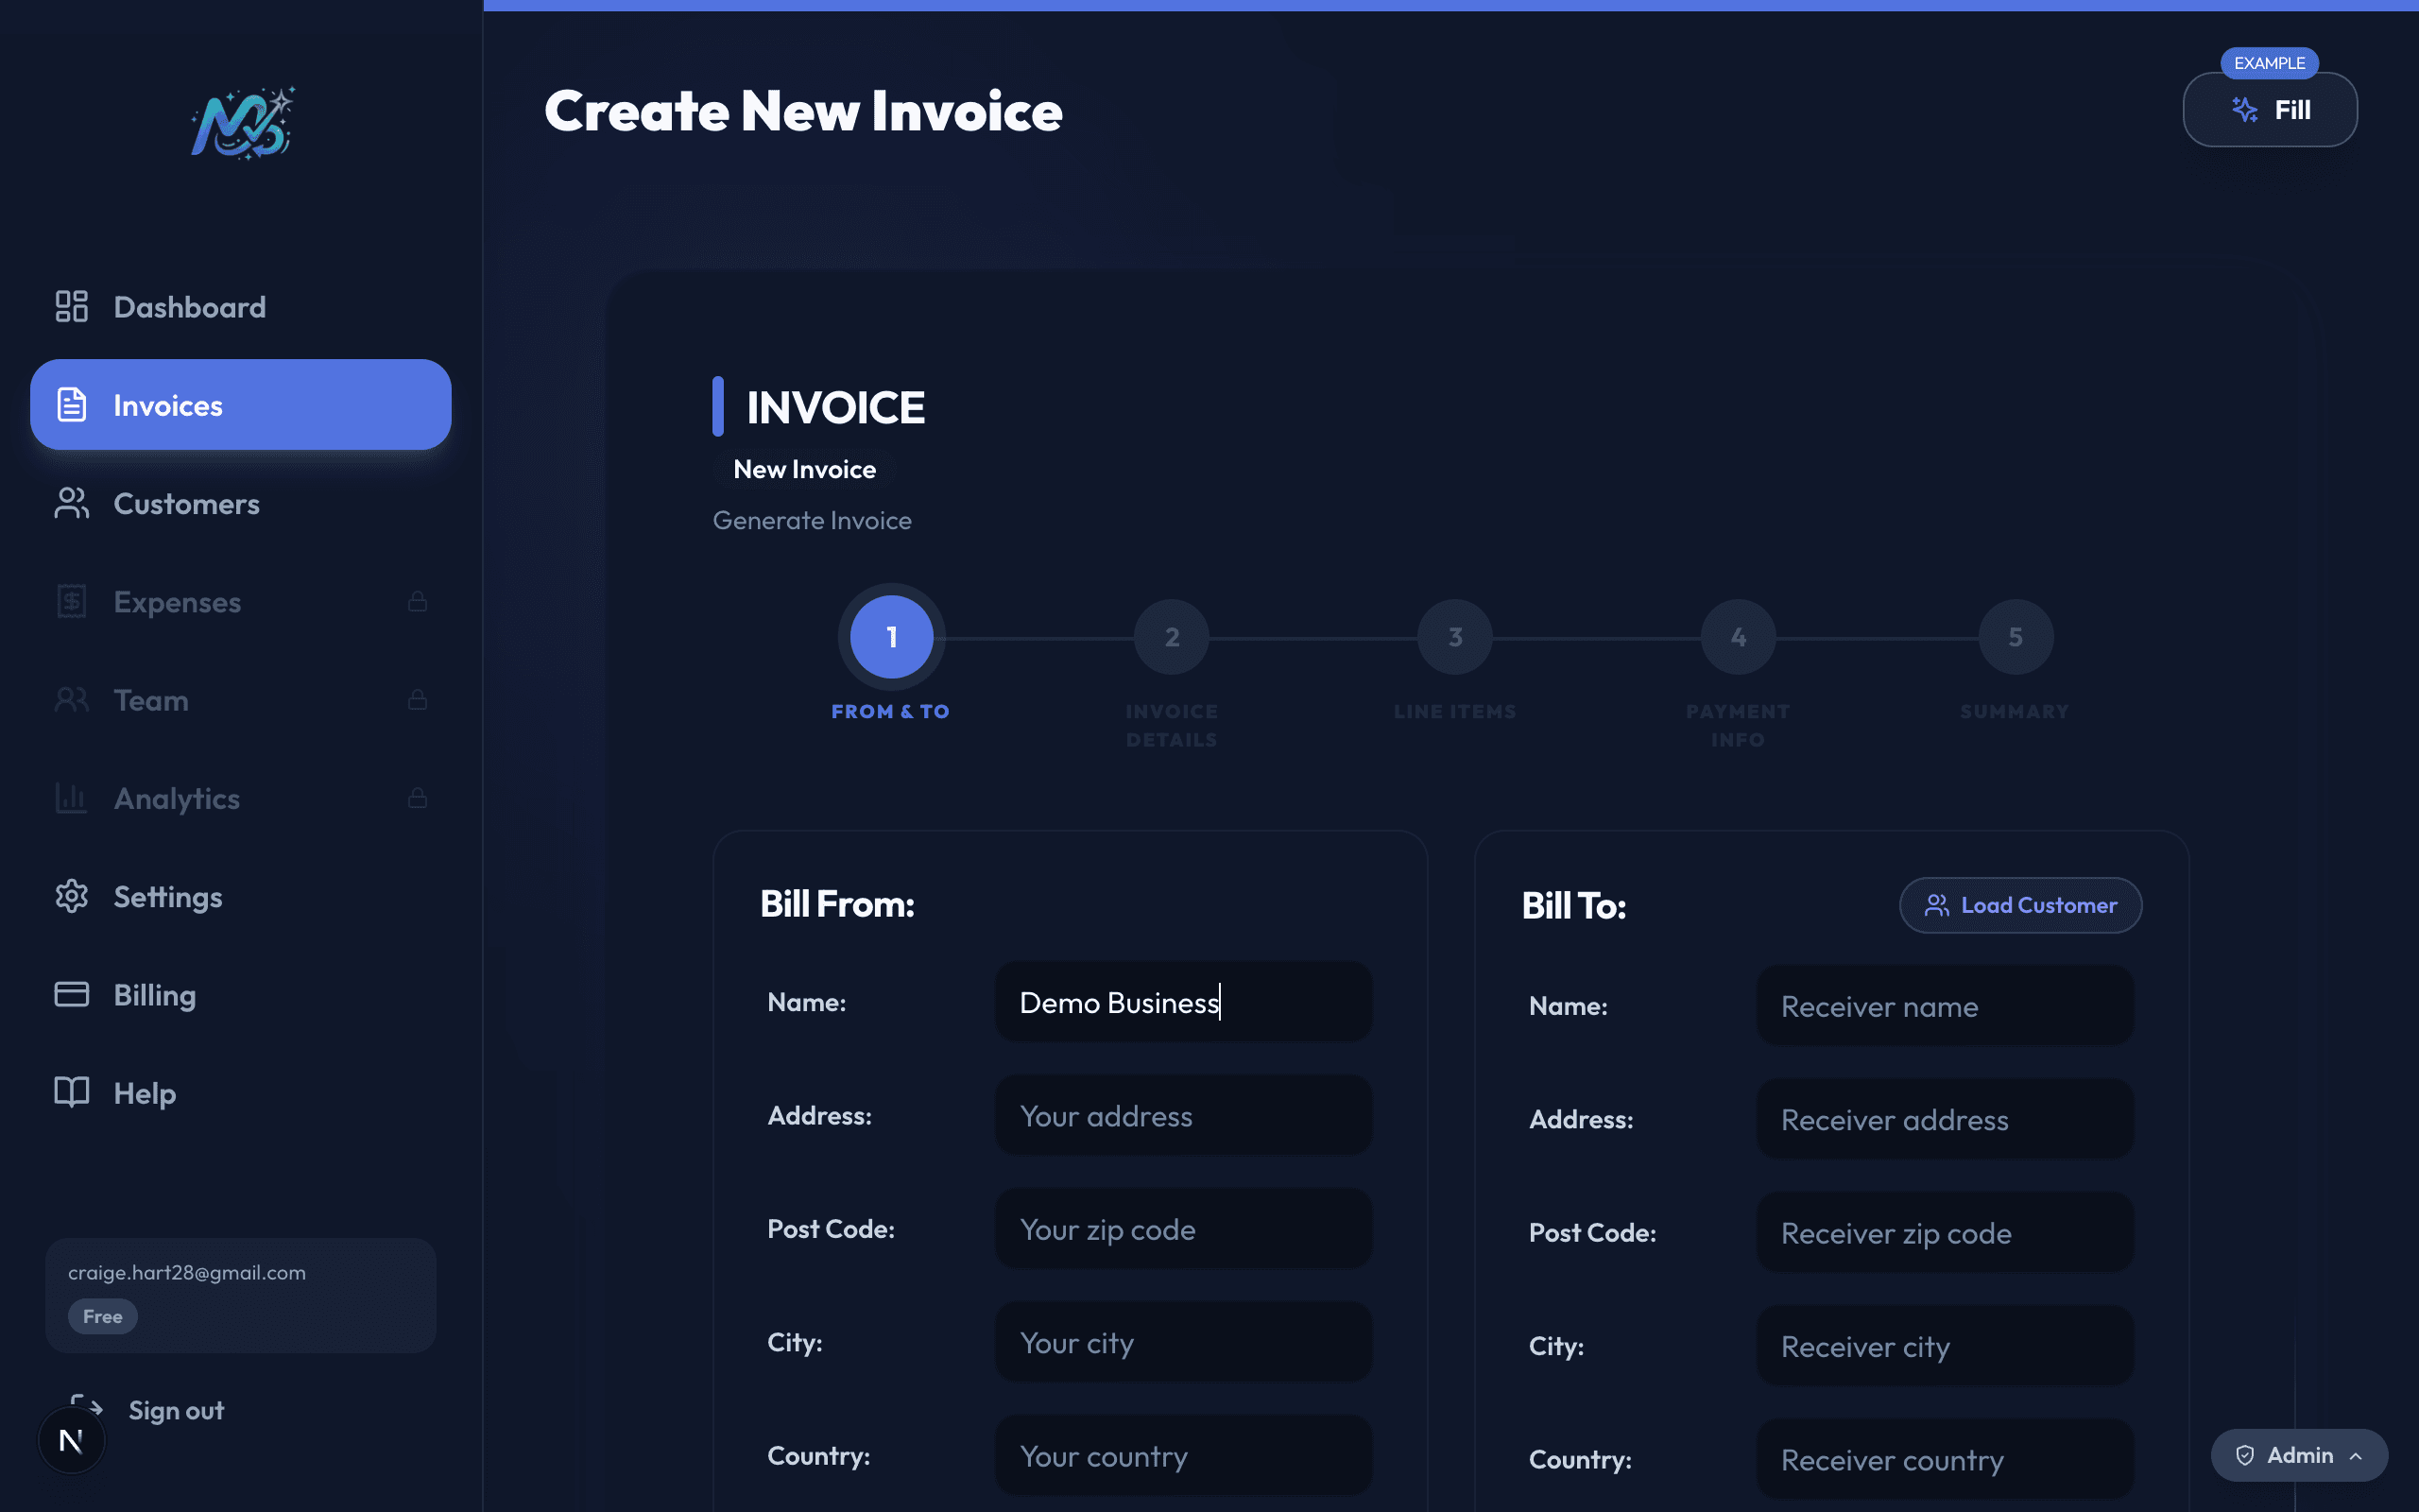Click the app logo at the top
Viewport: 2419px width, 1512px height.
[241, 121]
